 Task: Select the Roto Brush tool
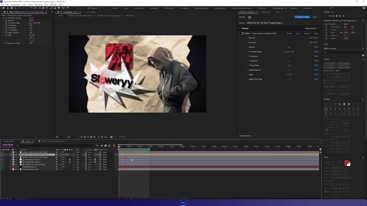[63, 8]
